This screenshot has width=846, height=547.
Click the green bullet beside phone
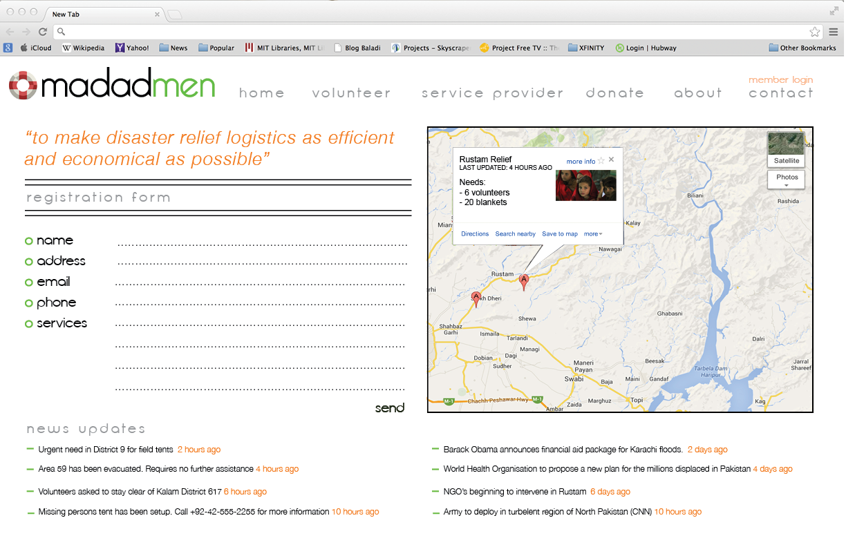pyautogui.click(x=29, y=303)
